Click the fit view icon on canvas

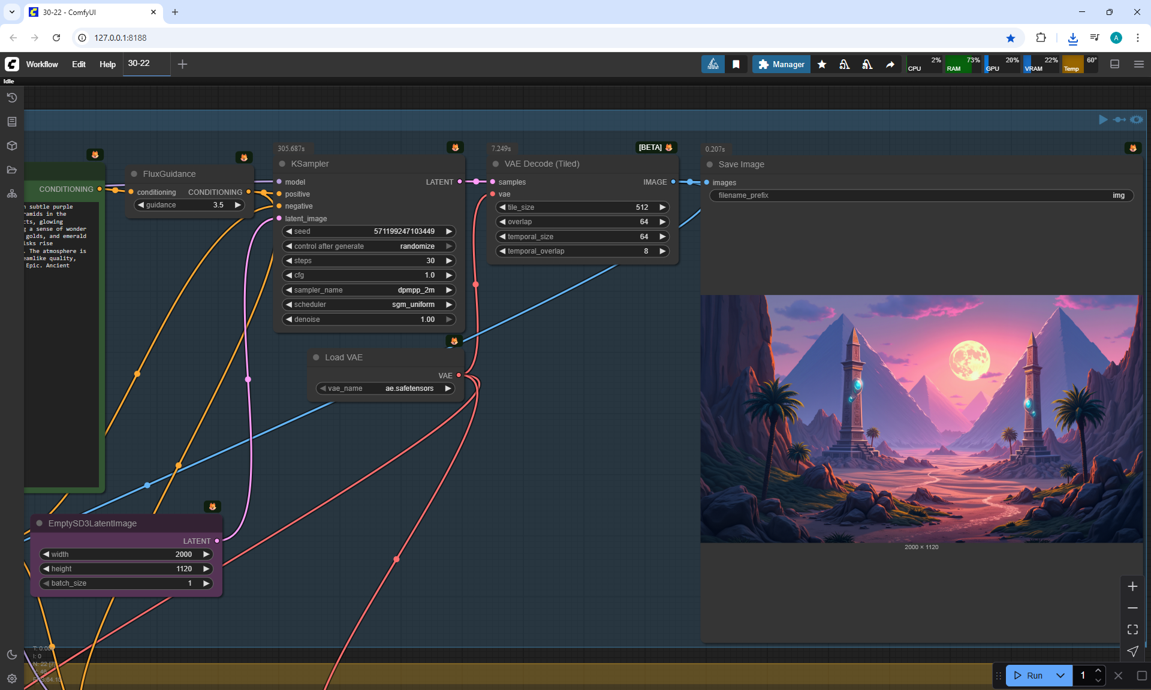click(x=1132, y=629)
